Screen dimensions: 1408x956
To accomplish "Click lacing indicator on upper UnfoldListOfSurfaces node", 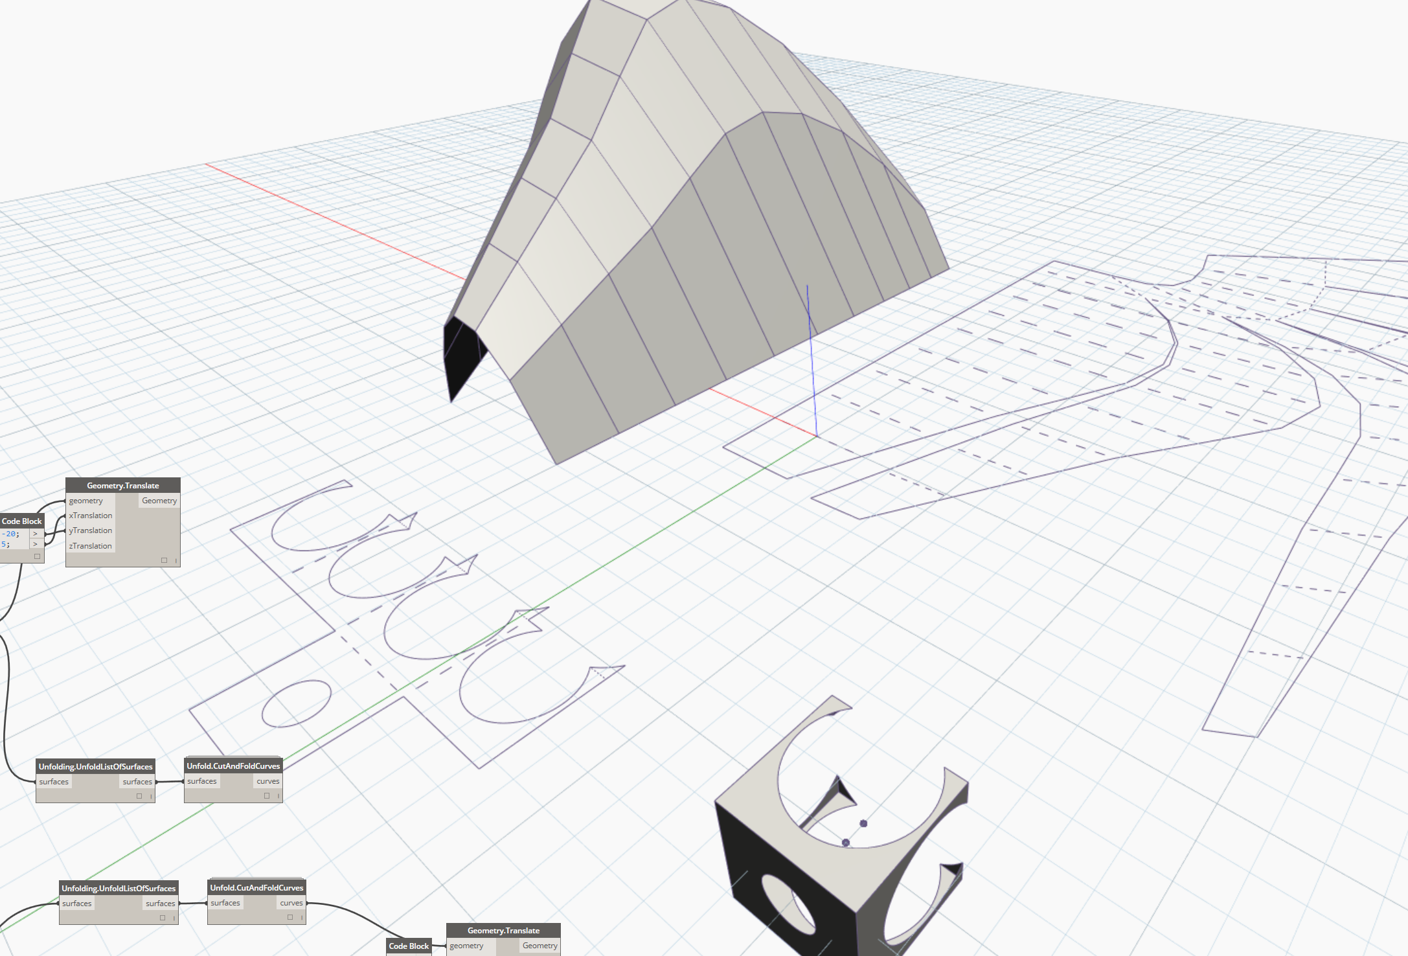I will (151, 796).
